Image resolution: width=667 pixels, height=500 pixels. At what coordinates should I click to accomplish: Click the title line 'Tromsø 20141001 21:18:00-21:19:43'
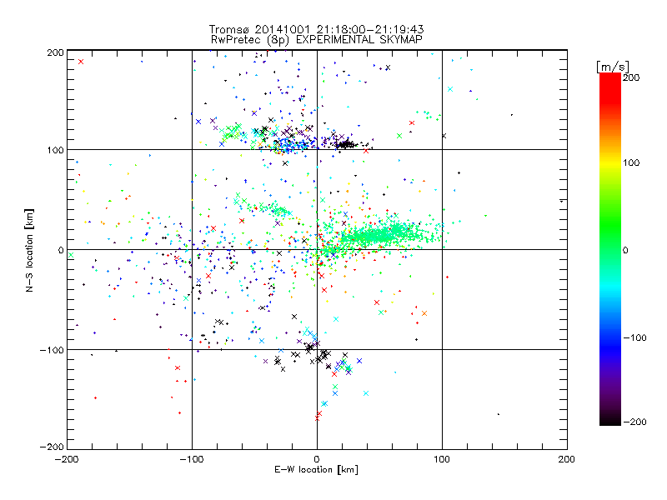(x=316, y=29)
